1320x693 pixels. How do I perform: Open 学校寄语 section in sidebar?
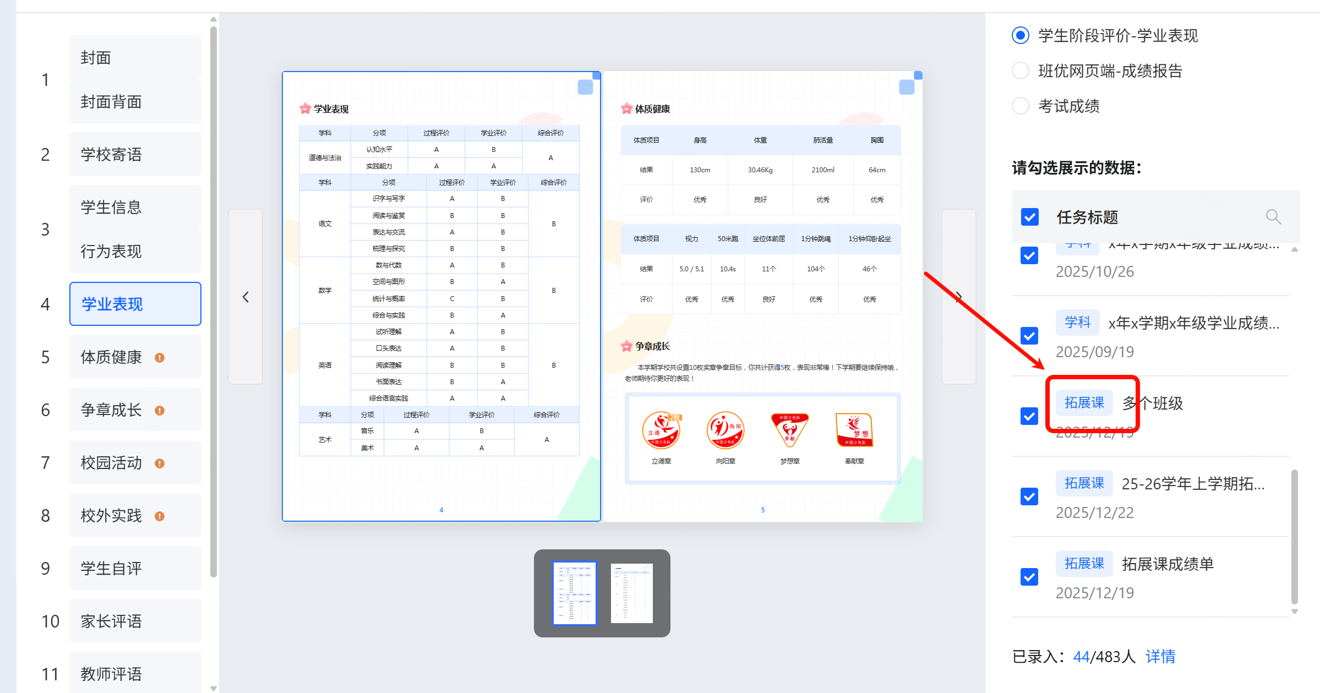click(135, 155)
